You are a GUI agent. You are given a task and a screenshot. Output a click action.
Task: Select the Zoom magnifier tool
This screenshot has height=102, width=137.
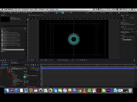(x=6, y=13)
